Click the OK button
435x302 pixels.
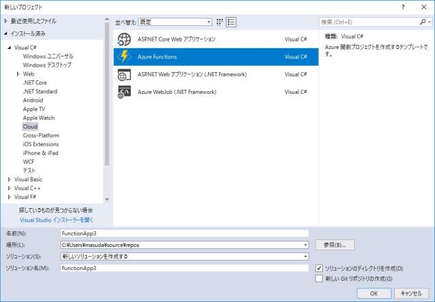pyautogui.click(x=374, y=293)
